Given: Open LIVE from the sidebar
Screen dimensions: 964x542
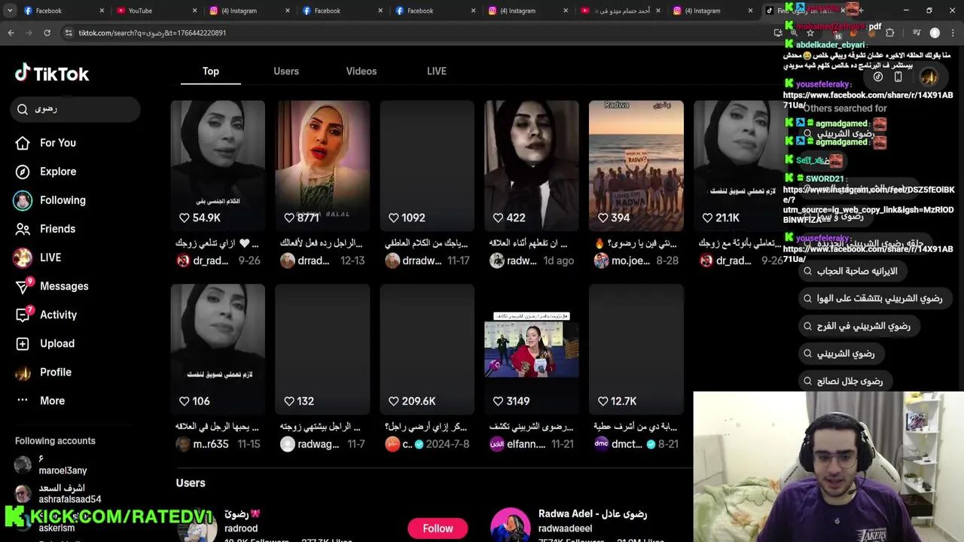Looking at the screenshot, I should pyautogui.click(x=50, y=257).
